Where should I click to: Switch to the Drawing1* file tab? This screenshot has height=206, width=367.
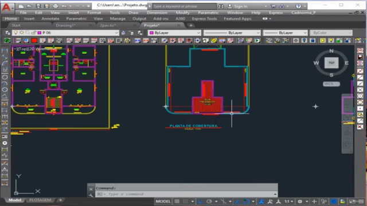pos(66,25)
